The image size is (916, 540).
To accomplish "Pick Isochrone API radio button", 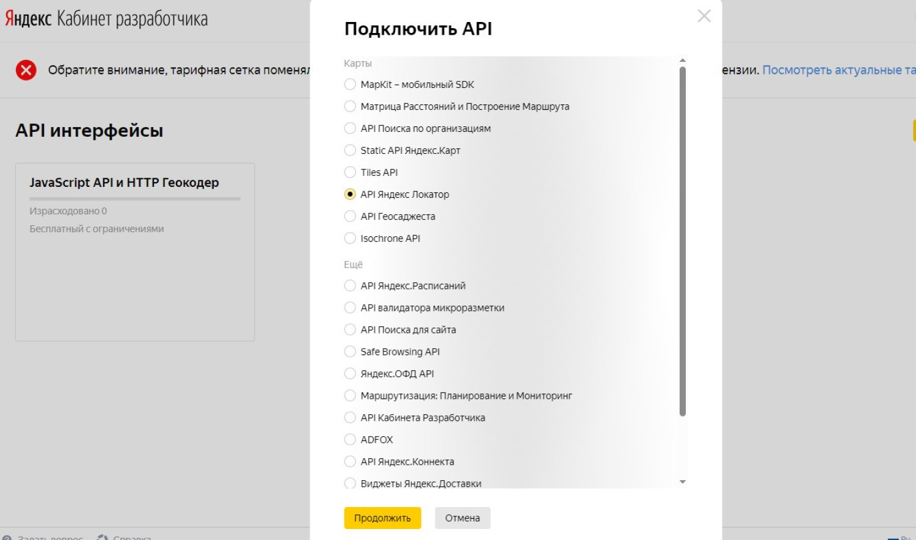I will (350, 238).
